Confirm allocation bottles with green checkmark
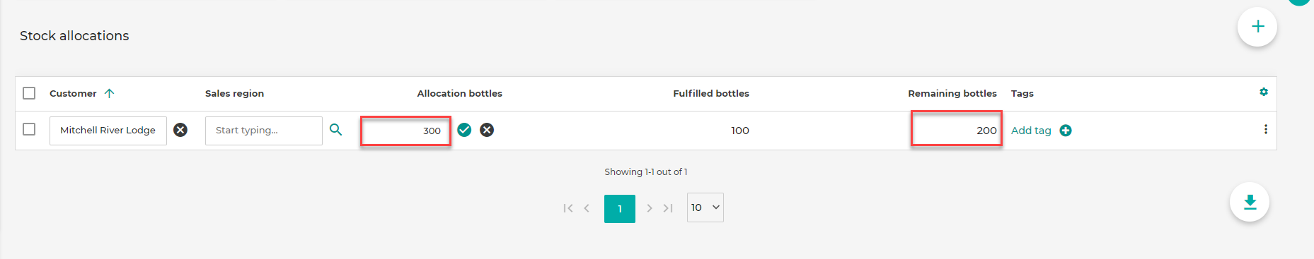1314x259 pixels. pos(464,130)
